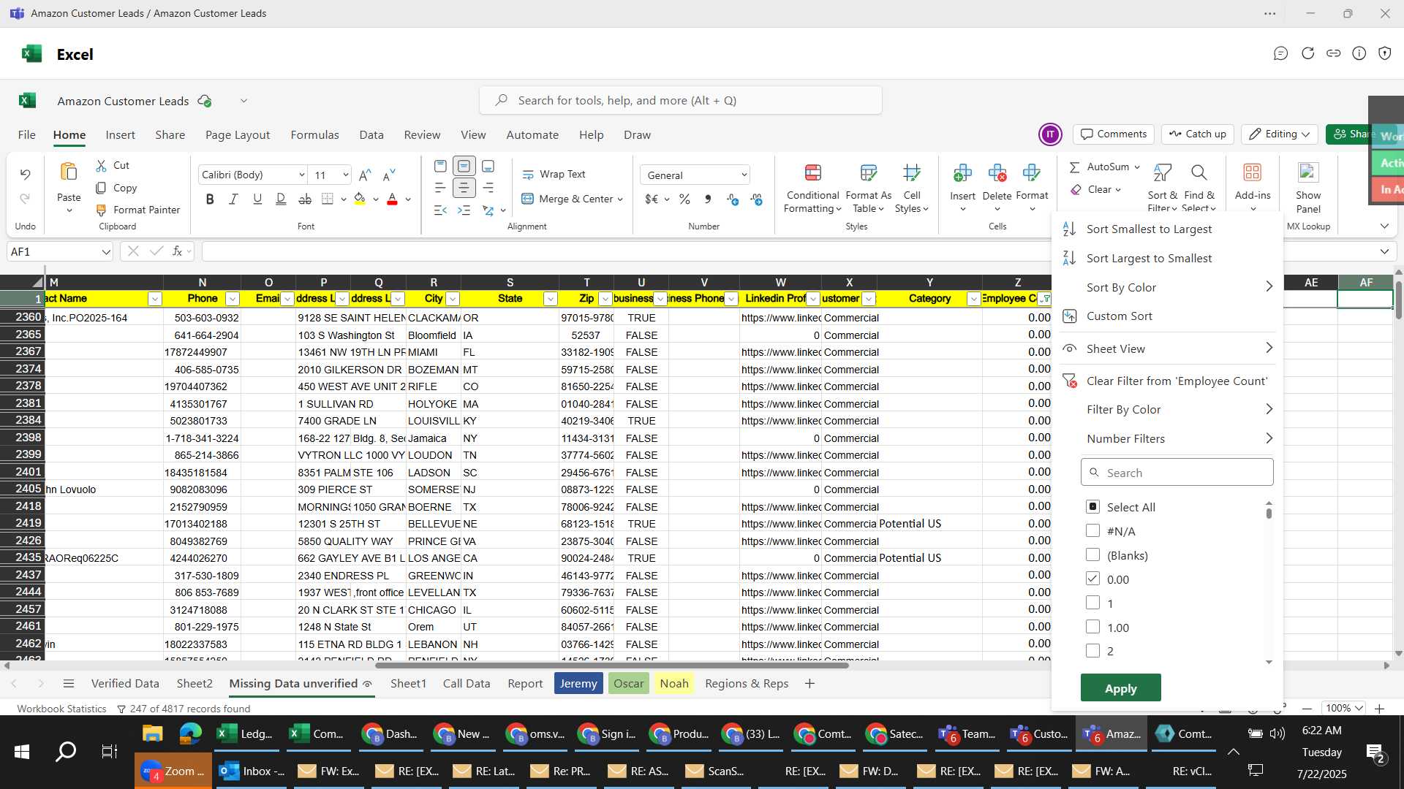Click the filter Search box
1404x789 pixels.
(1177, 473)
